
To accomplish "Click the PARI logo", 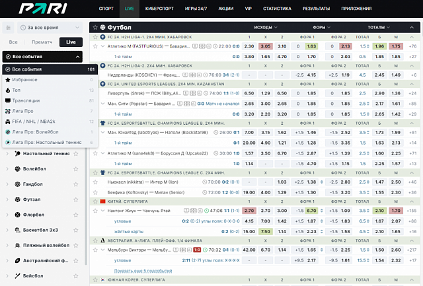I will [x=43, y=9].
